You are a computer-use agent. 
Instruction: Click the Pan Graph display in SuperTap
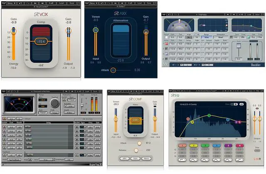pyautogui.click(x=20, y=106)
